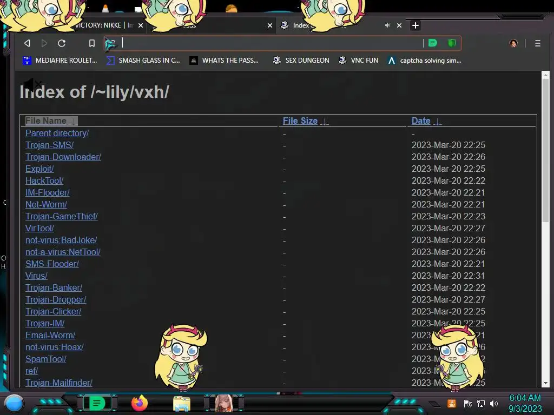Open the Trojan-Mailfinder/ folder link
Image resolution: width=554 pixels, height=415 pixels.
[58, 383]
